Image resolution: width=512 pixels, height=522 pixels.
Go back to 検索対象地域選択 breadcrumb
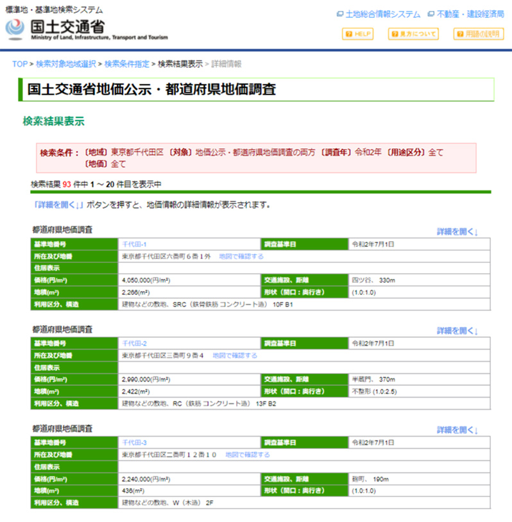(x=65, y=64)
